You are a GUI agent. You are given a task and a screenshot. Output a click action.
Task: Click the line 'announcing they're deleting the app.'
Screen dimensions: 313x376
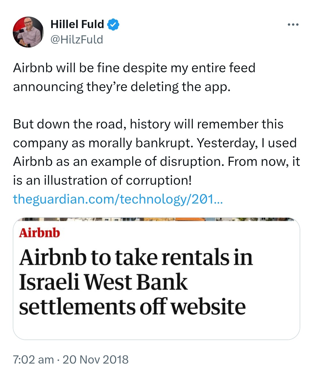coord(122,87)
